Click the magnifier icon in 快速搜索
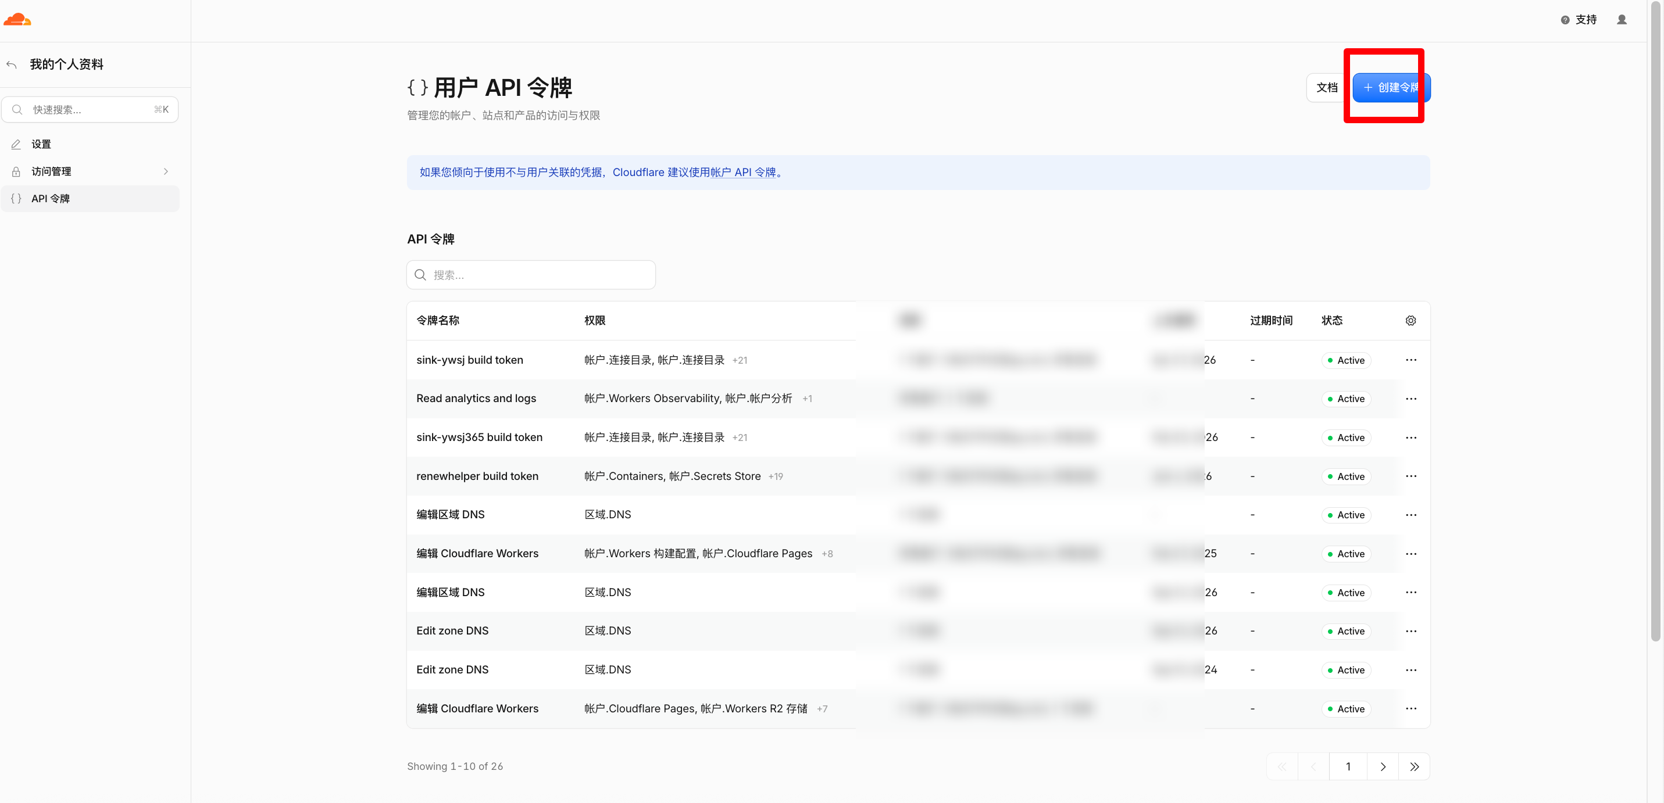This screenshot has height=803, width=1664. [17, 110]
